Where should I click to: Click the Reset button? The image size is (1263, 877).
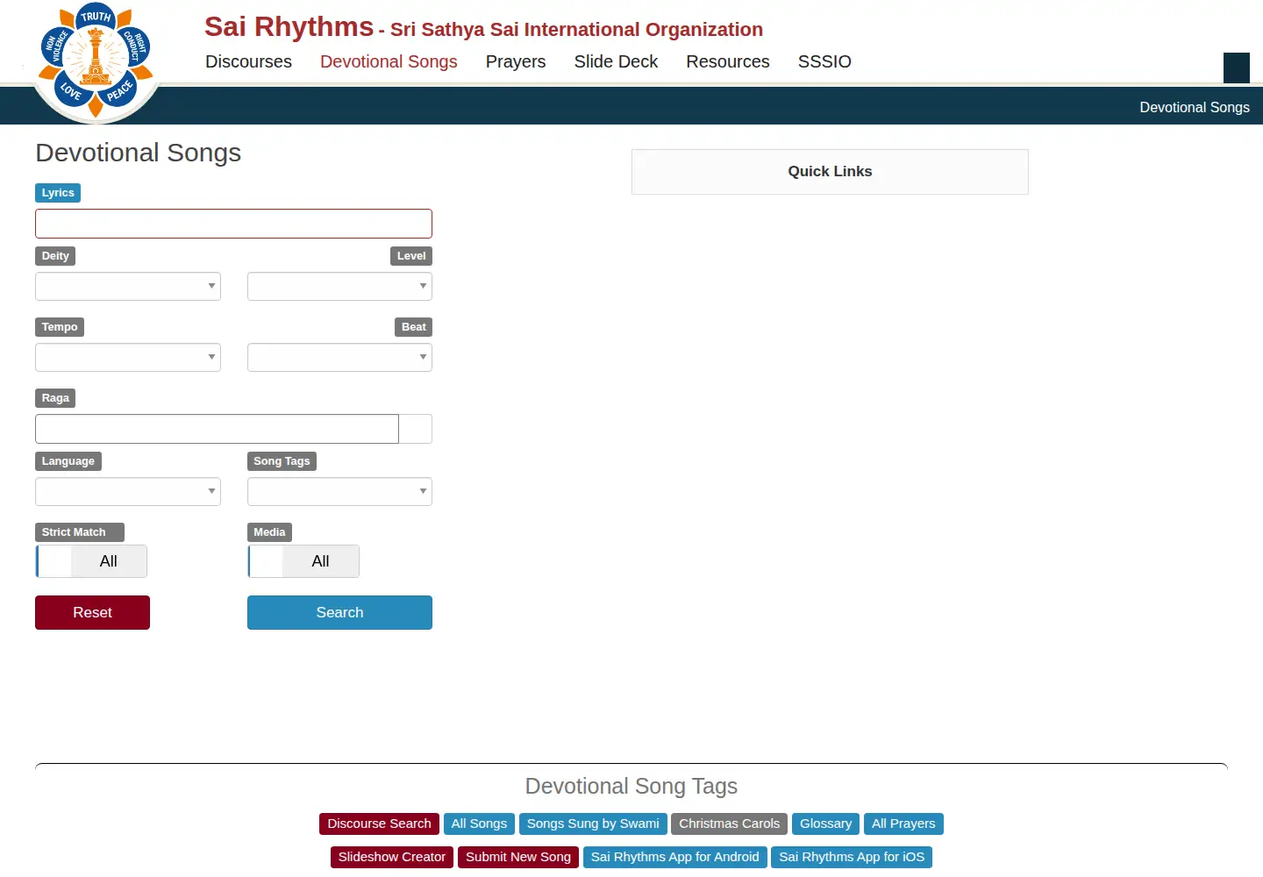click(92, 612)
